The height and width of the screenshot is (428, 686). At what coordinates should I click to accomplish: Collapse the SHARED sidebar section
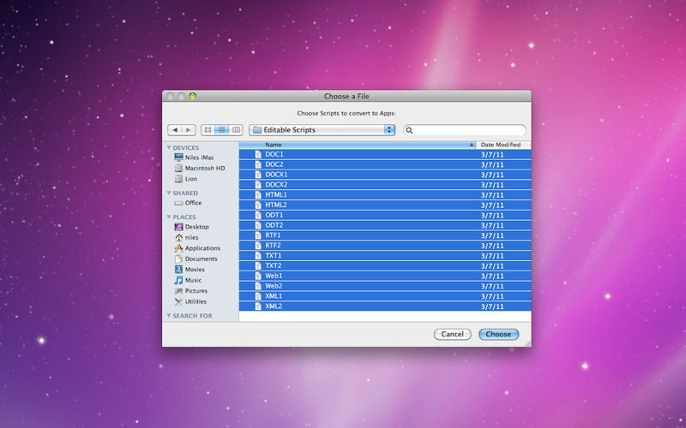tap(169, 193)
